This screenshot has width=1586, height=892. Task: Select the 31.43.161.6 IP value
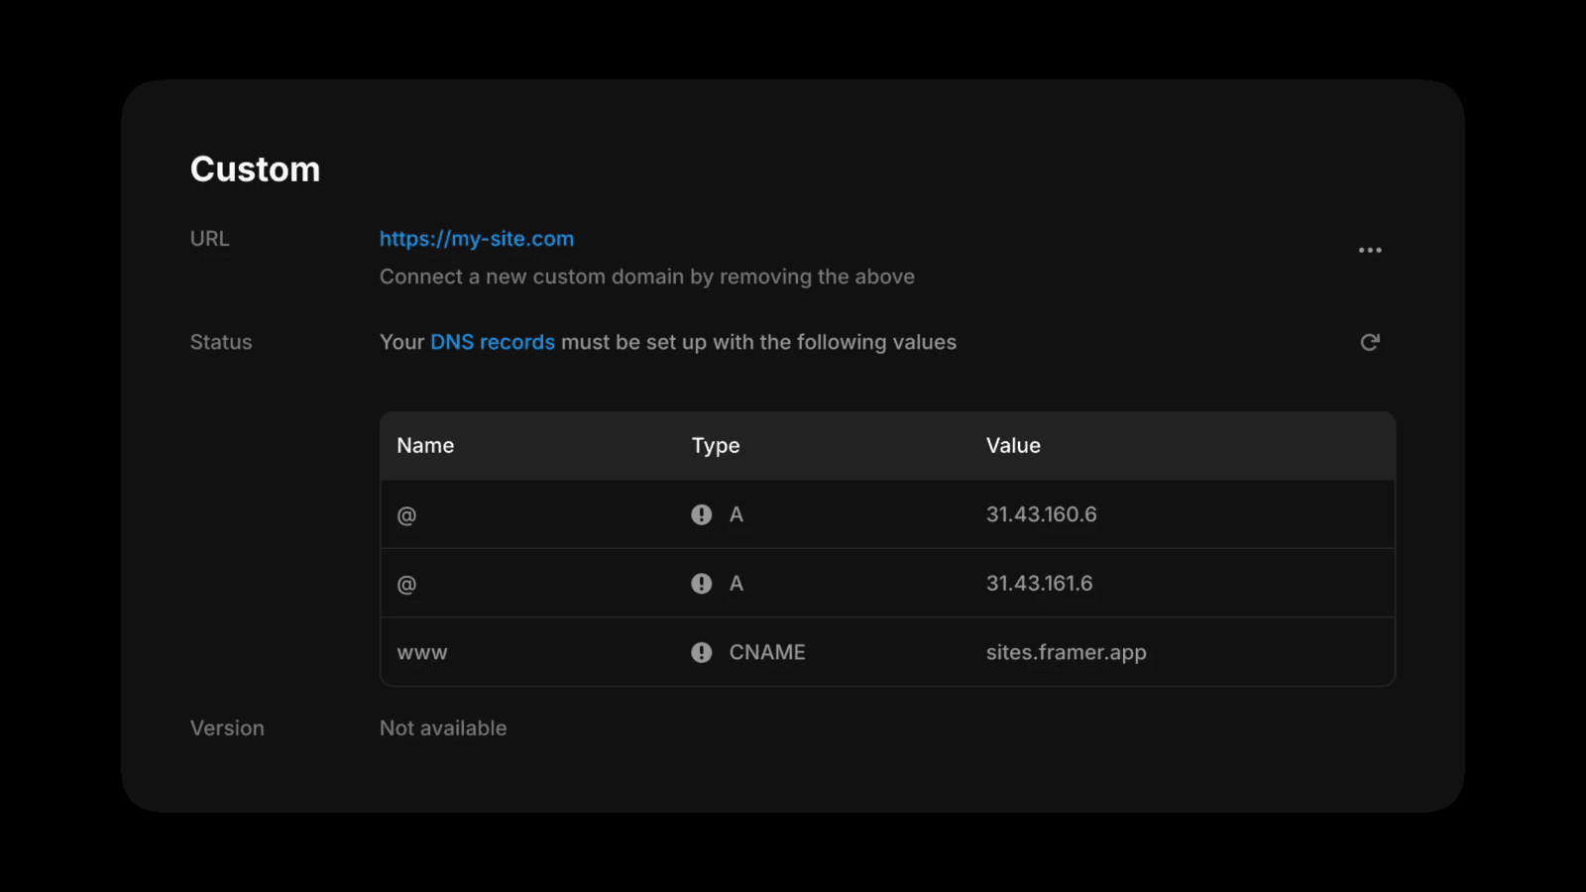[1039, 584]
